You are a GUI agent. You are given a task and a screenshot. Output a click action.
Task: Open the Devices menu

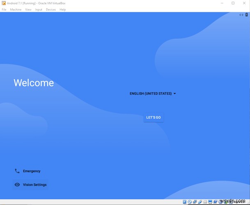coord(51,9)
